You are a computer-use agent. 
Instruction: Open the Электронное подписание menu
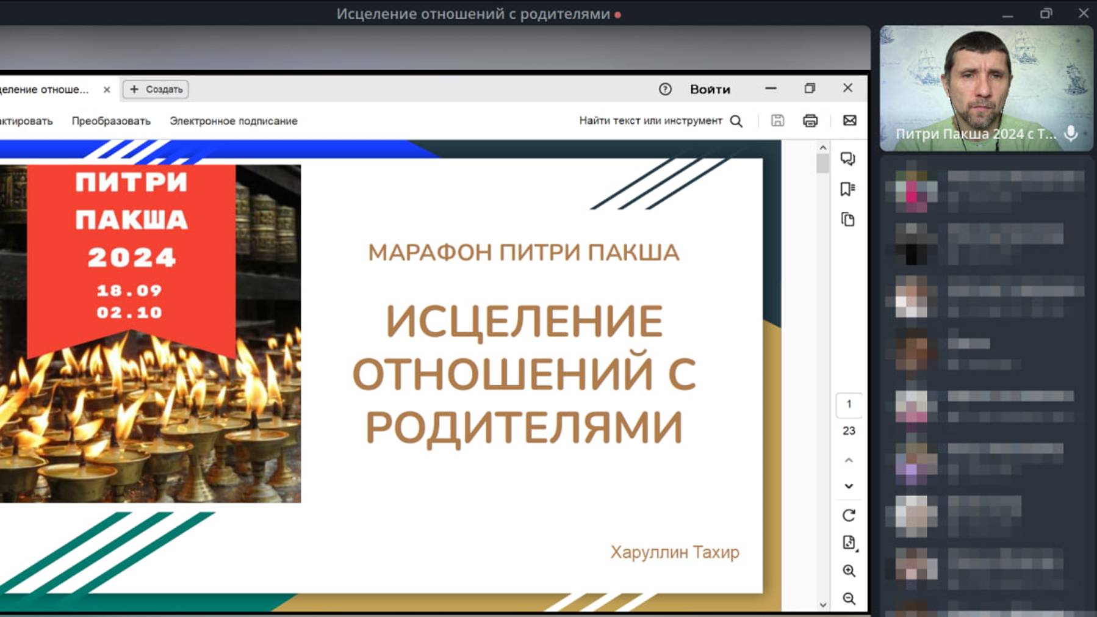point(234,120)
